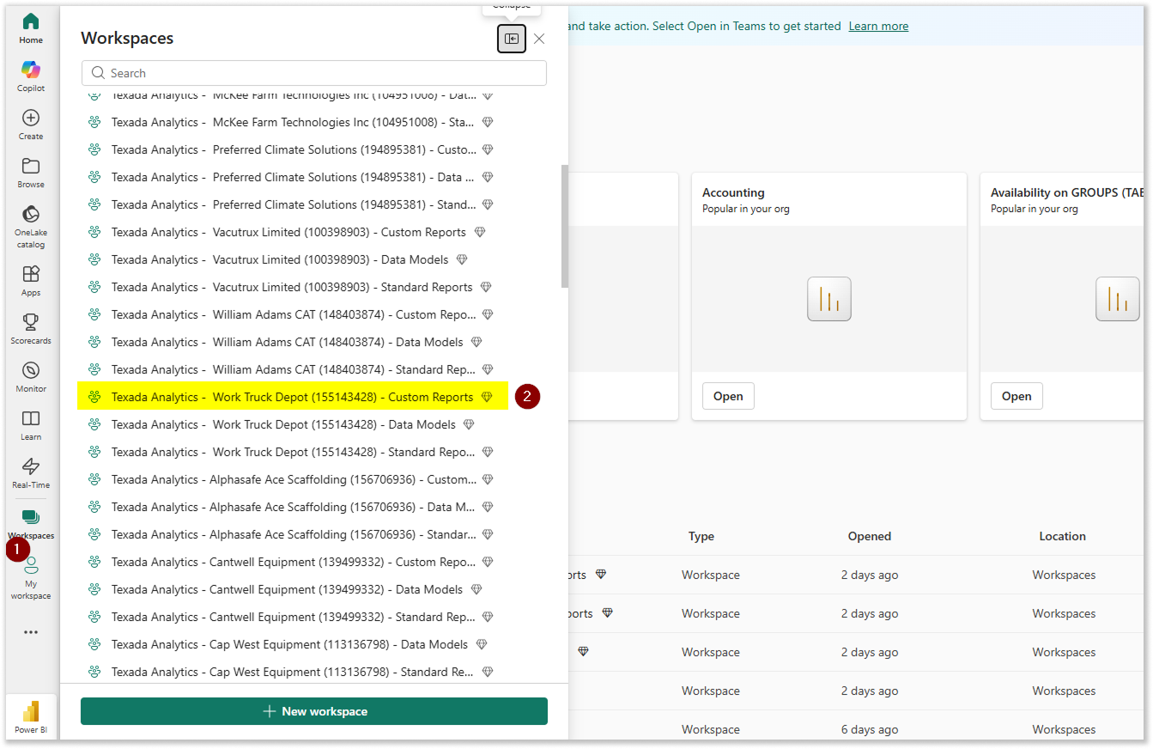Close the Workspaces panel

coord(539,39)
